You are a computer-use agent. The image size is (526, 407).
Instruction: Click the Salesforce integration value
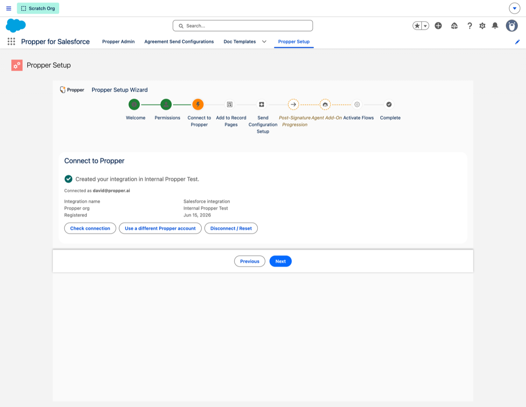pos(207,201)
